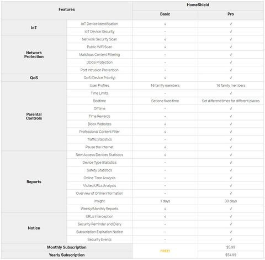Image resolution: width=265 pixels, height=260 pixels.
Task: Click the Pro checkmark for DDoS Protection
Action: (x=231, y=63)
